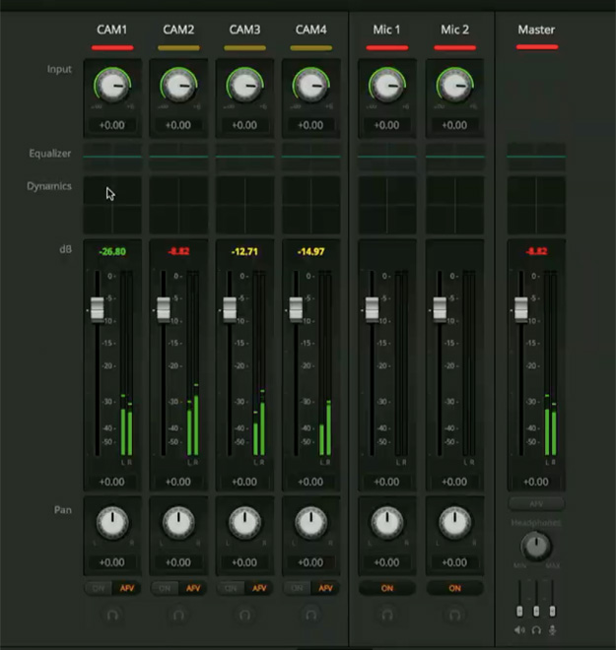Open the CAM3 dynamics display
The height and width of the screenshot is (650, 616).
244,205
